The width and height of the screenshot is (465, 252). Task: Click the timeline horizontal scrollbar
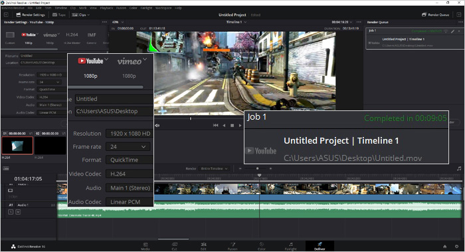[x=173, y=239]
